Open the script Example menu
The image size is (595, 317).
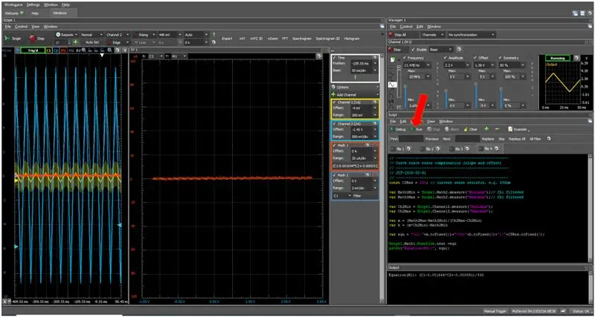click(518, 129)
